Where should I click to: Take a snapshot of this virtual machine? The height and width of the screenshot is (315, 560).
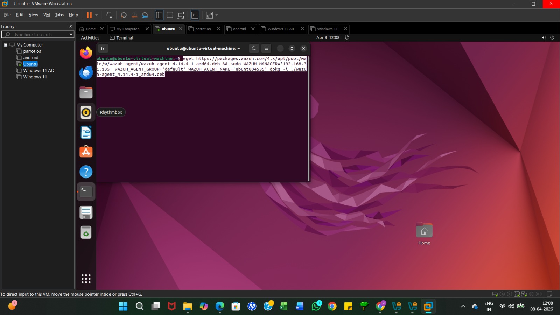[124, 15]
